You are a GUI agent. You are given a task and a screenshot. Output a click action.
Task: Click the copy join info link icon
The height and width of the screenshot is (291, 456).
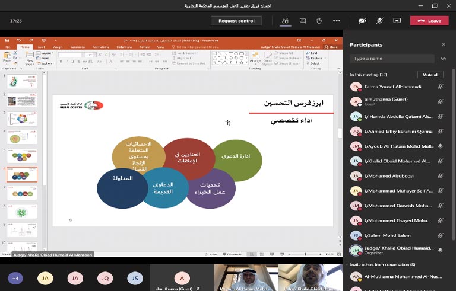click(443, 59)
